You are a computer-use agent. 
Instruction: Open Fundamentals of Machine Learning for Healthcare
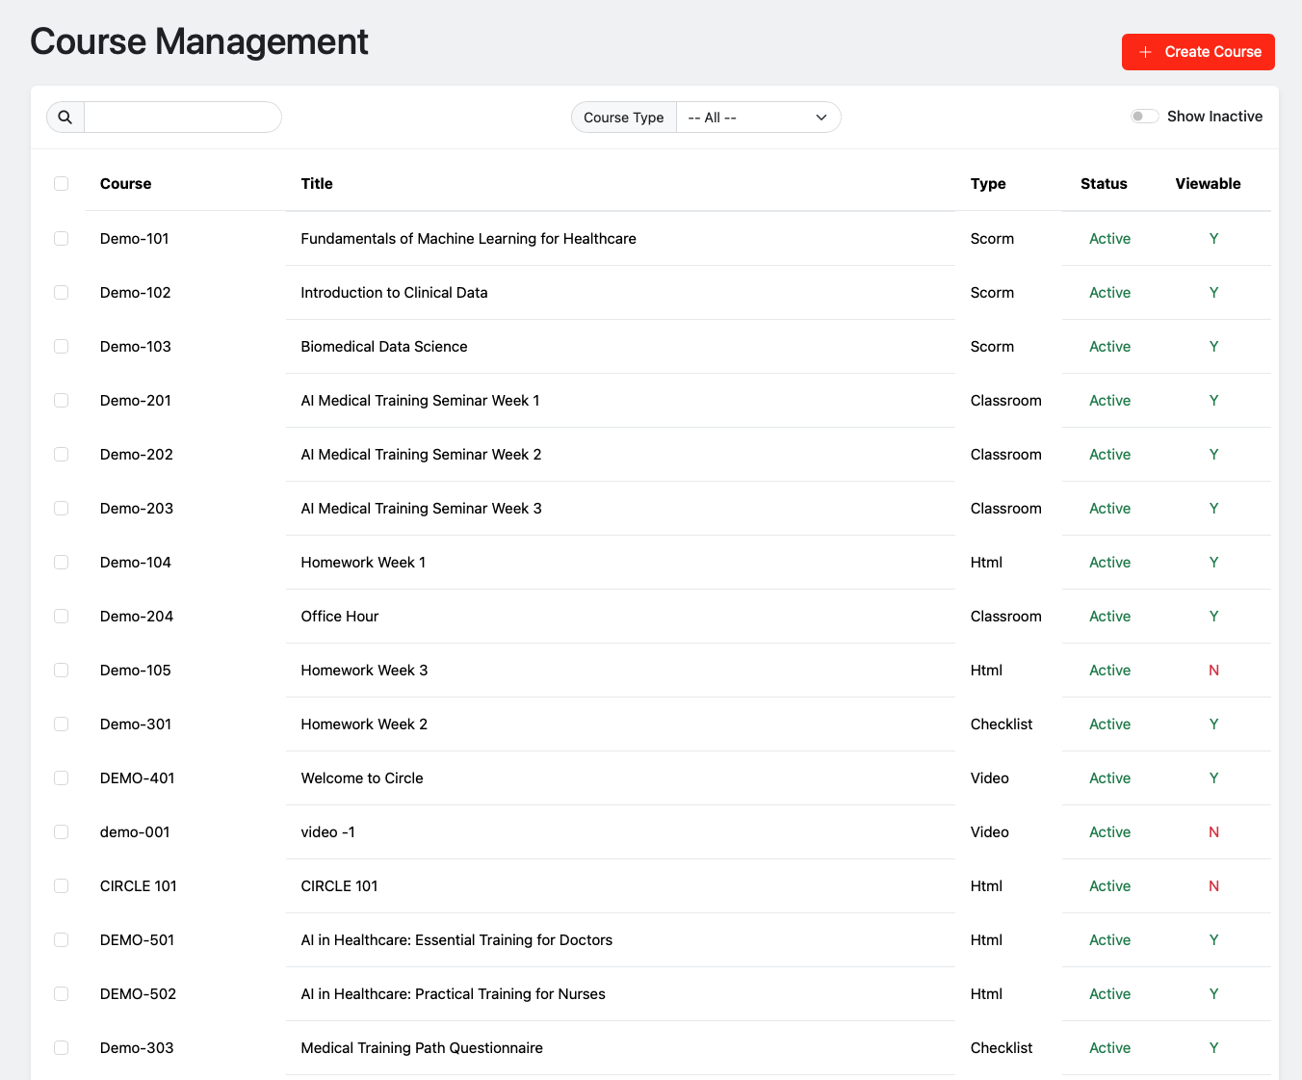(468, 239)
